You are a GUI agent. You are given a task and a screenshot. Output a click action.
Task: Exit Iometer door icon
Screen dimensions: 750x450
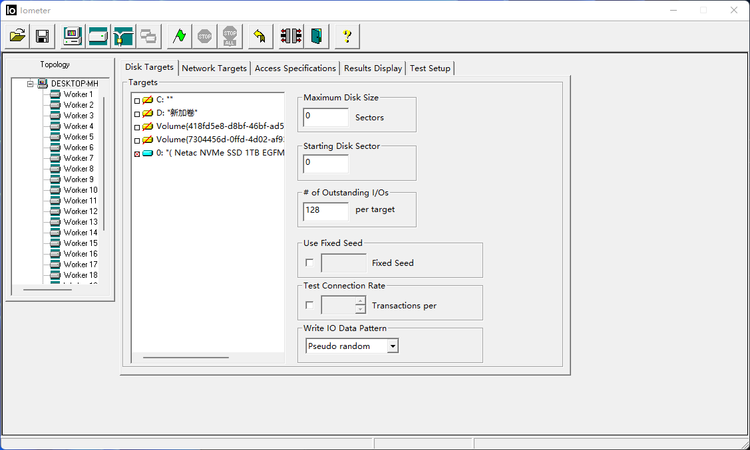[316, 37]
